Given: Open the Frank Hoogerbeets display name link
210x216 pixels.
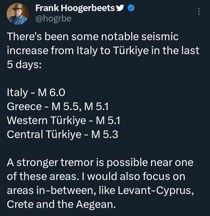Looking at the screenshot, I should pyautogui.click(x=75, y=8).
